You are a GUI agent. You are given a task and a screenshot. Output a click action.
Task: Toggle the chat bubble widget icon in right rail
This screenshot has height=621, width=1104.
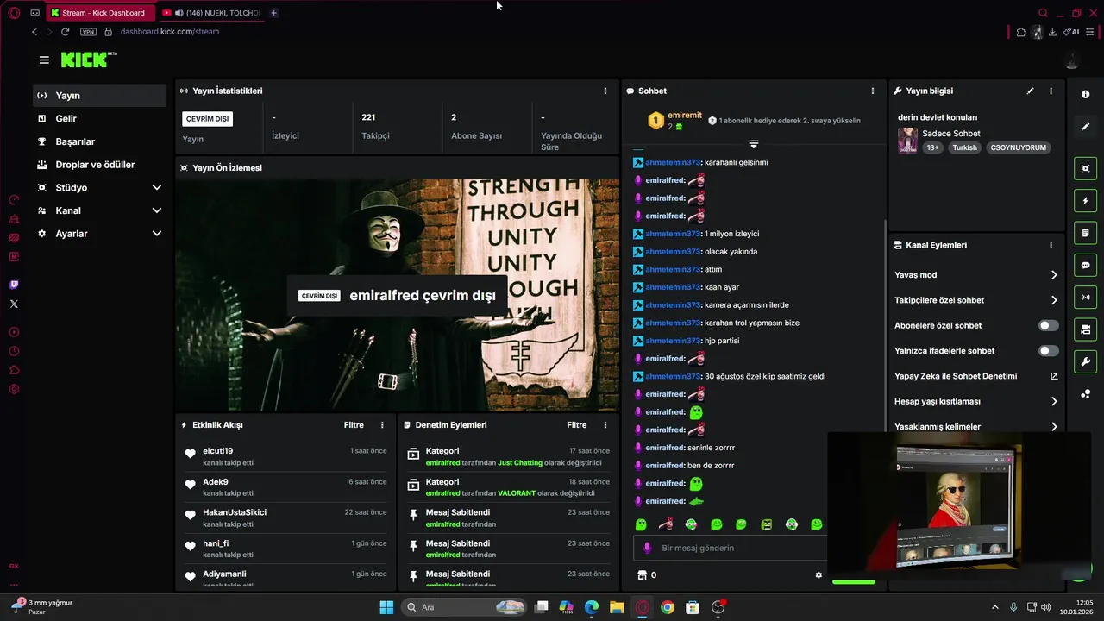(1085, 265)
